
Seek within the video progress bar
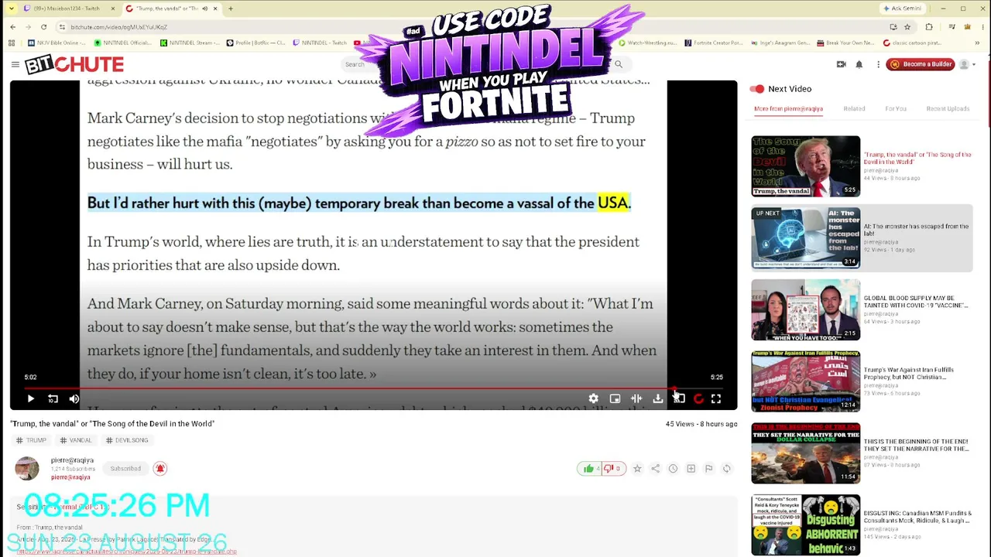tap(373, 389)
